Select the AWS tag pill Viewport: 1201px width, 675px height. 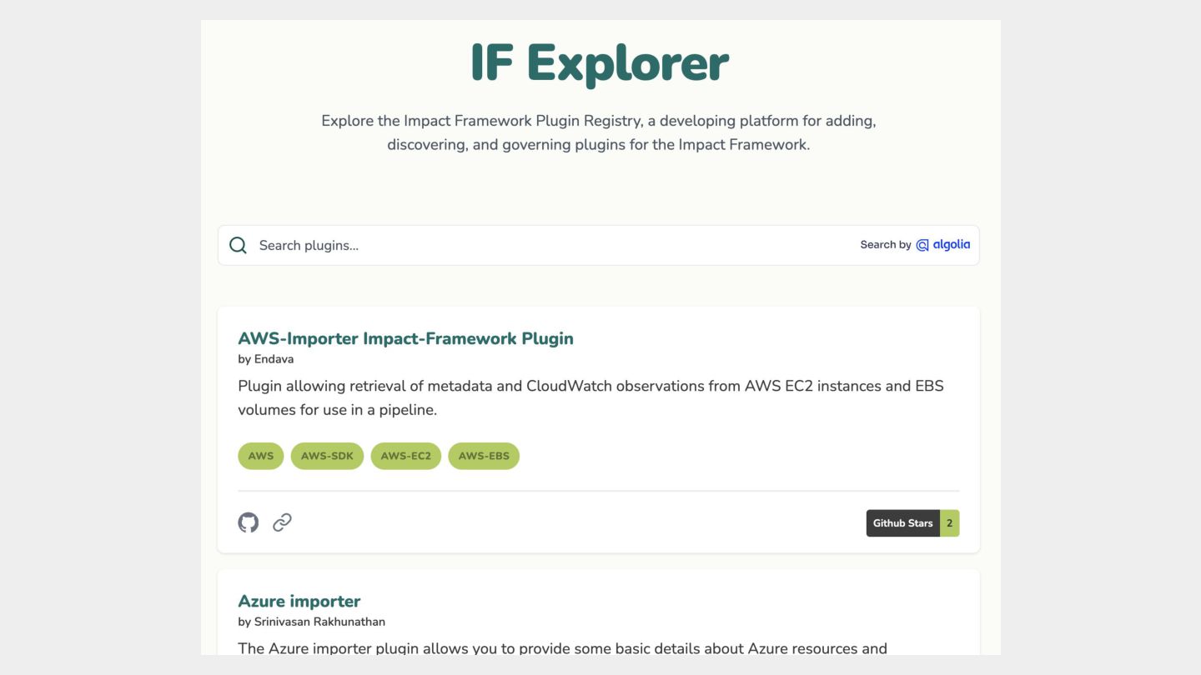pyautogui.click(x=261, y=456)
